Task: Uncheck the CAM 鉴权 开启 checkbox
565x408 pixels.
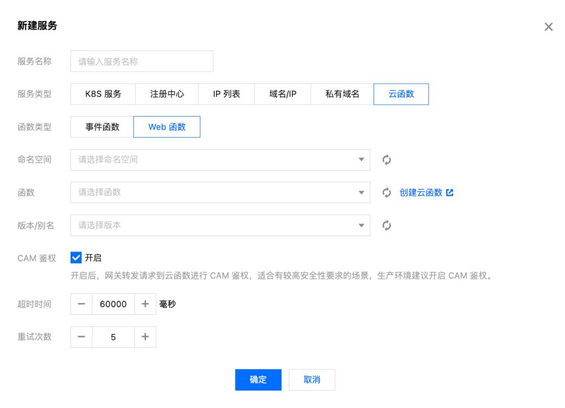Action: pyautogui.click(x=76, y=258)
